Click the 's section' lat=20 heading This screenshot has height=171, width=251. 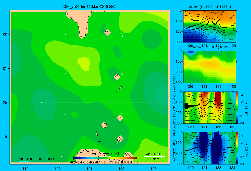coord(209,47)
